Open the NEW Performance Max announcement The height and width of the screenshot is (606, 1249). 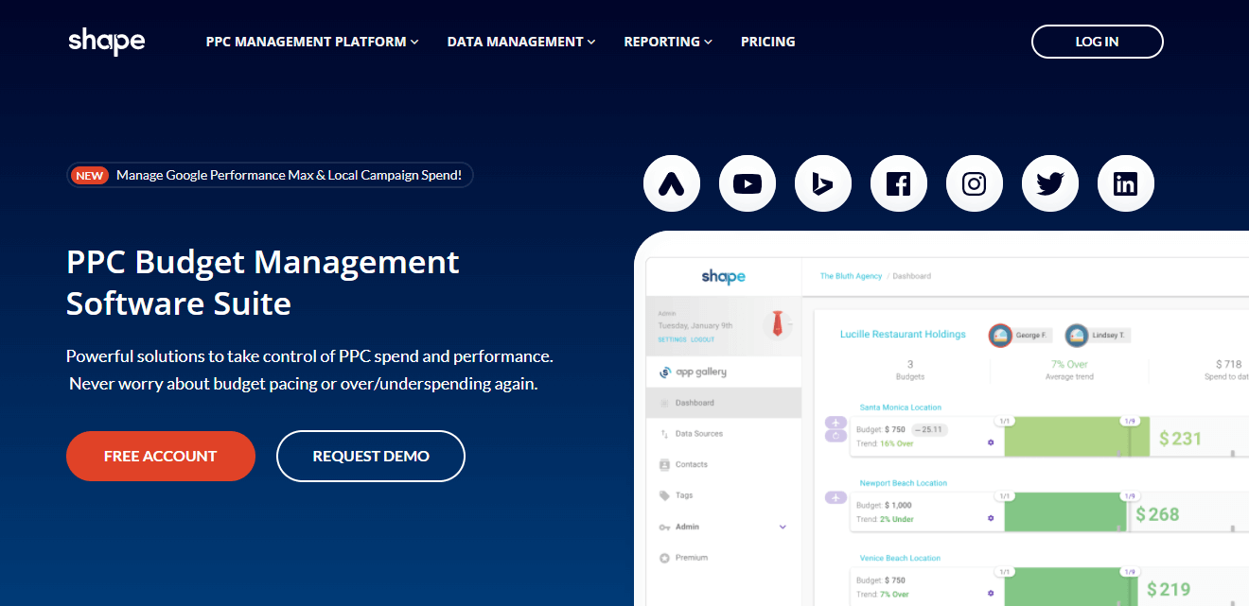pyautogui.click(x=270, y=175)
